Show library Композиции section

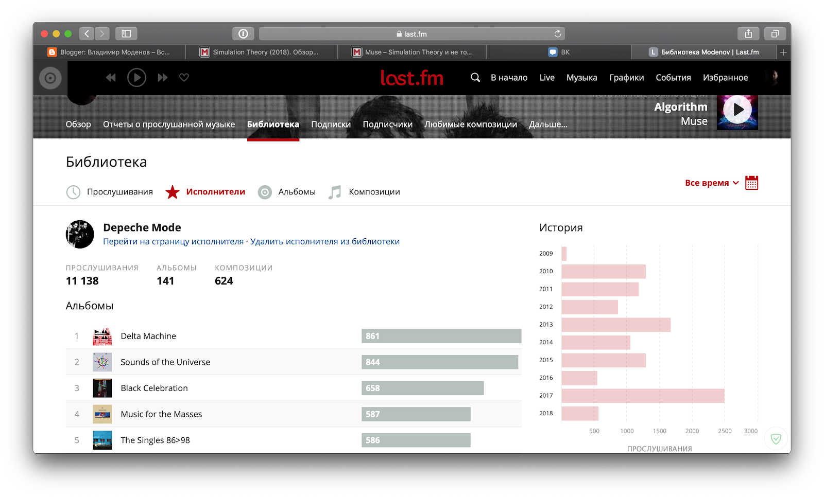click(364, 192)
